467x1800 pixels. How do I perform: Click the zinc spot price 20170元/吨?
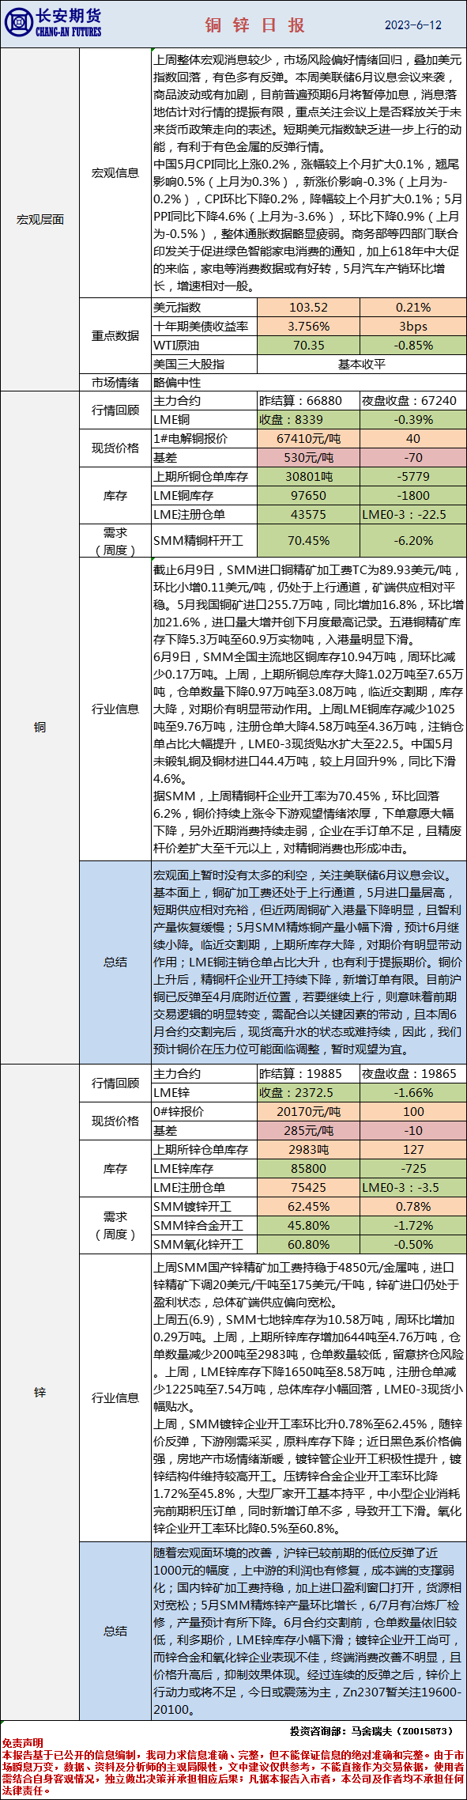click(308, 1111)
